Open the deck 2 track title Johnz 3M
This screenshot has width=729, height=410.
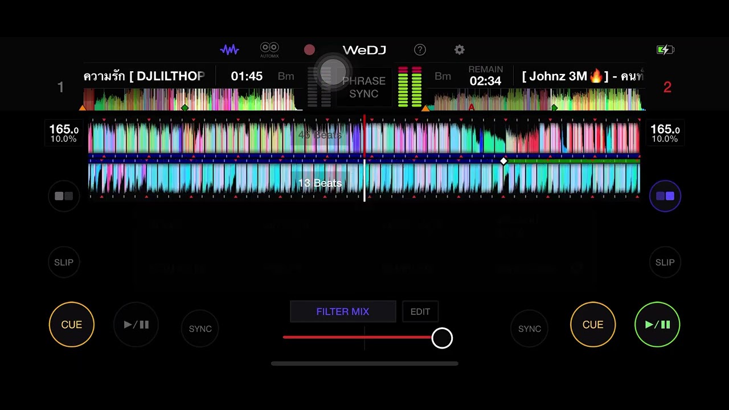(x=582, y=76)
